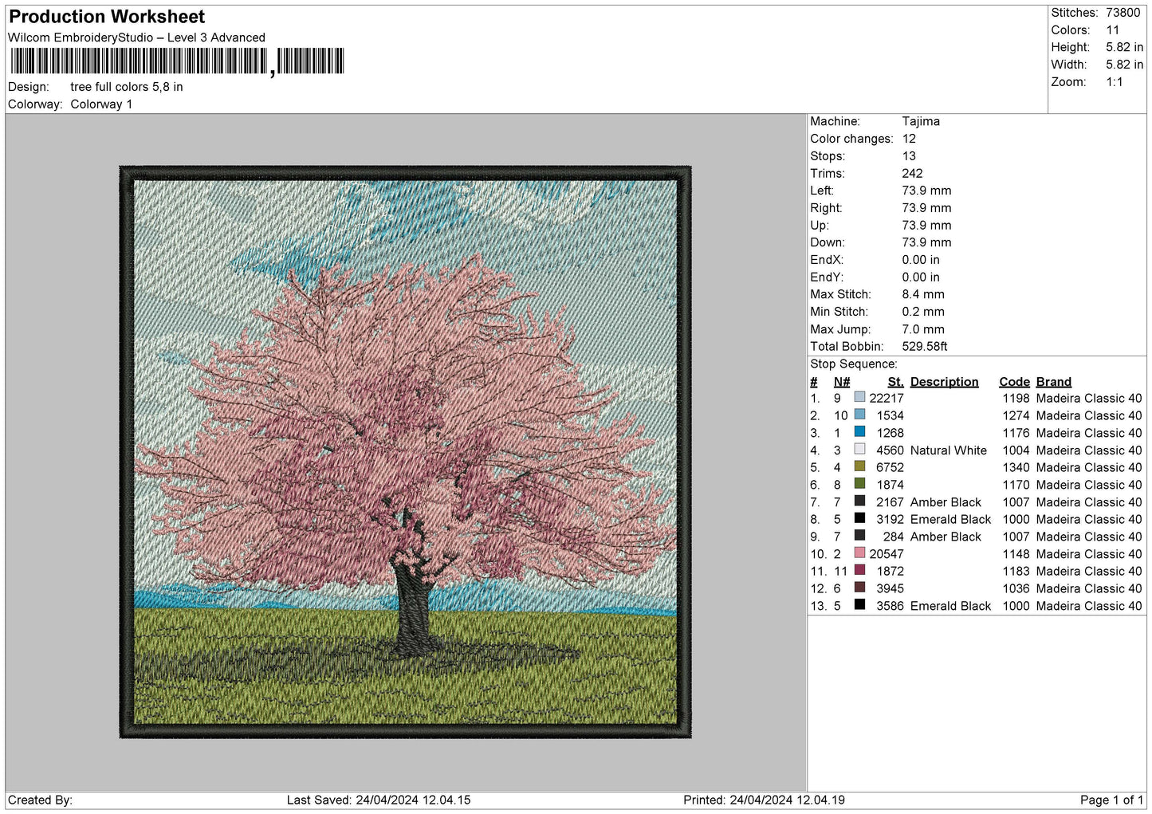Screen dimensions: 1152x814
Task: Click 'Amber Black' in stop 9 row
Action: click(x=946, y=537)
